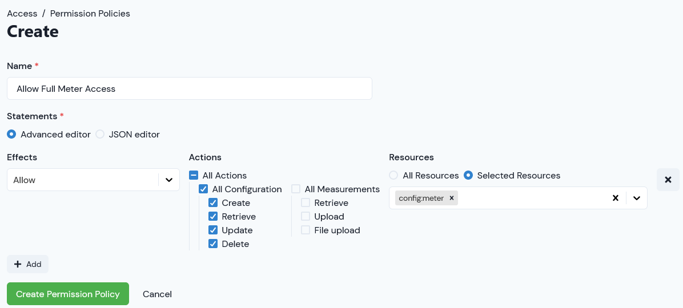The width and height of the screenshot is (683, 308).
Task: Choose the All Resources radio button
Action: [x=394, y=175]
